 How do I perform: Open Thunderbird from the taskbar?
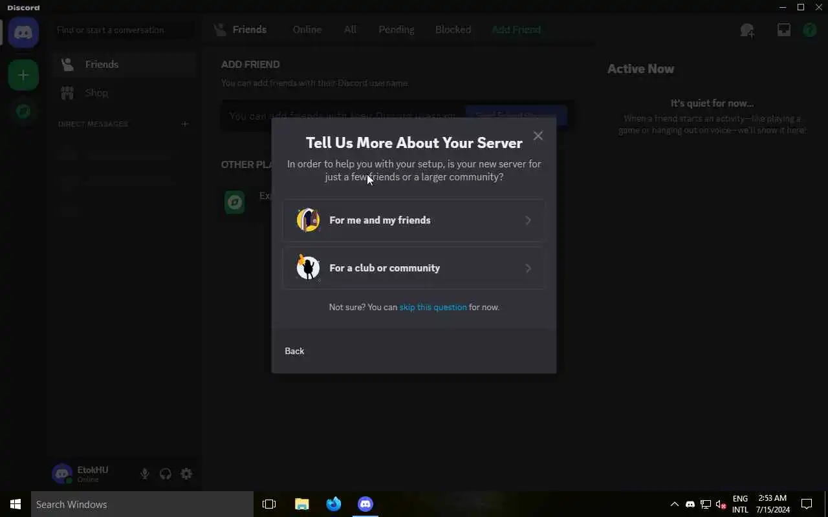(x=334, y=504)
